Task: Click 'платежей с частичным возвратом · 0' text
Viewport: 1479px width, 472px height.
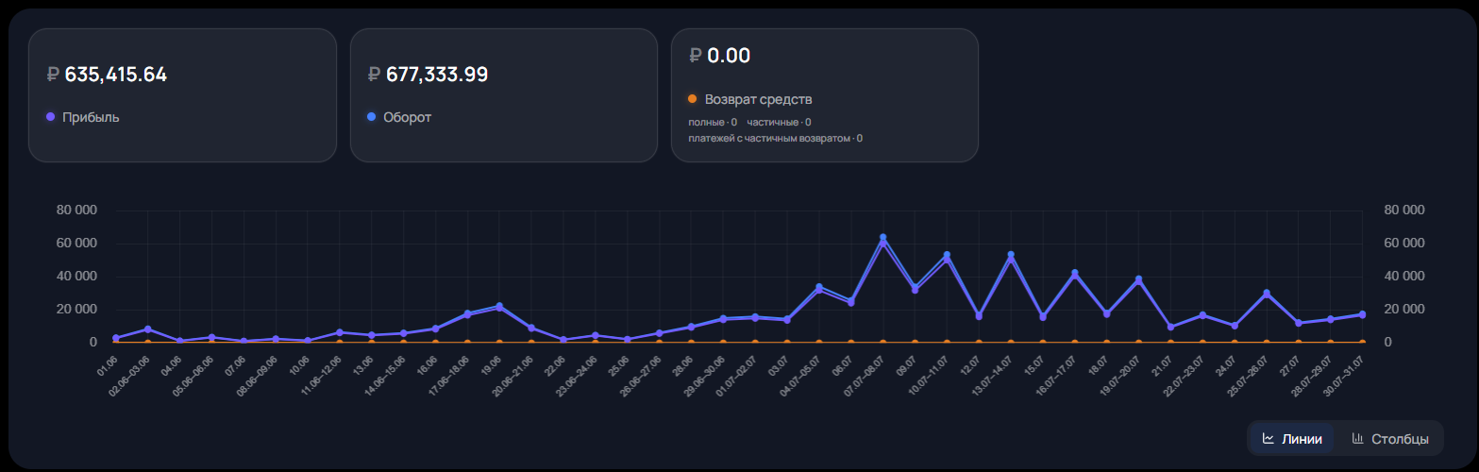Action: tap(775, 139)
